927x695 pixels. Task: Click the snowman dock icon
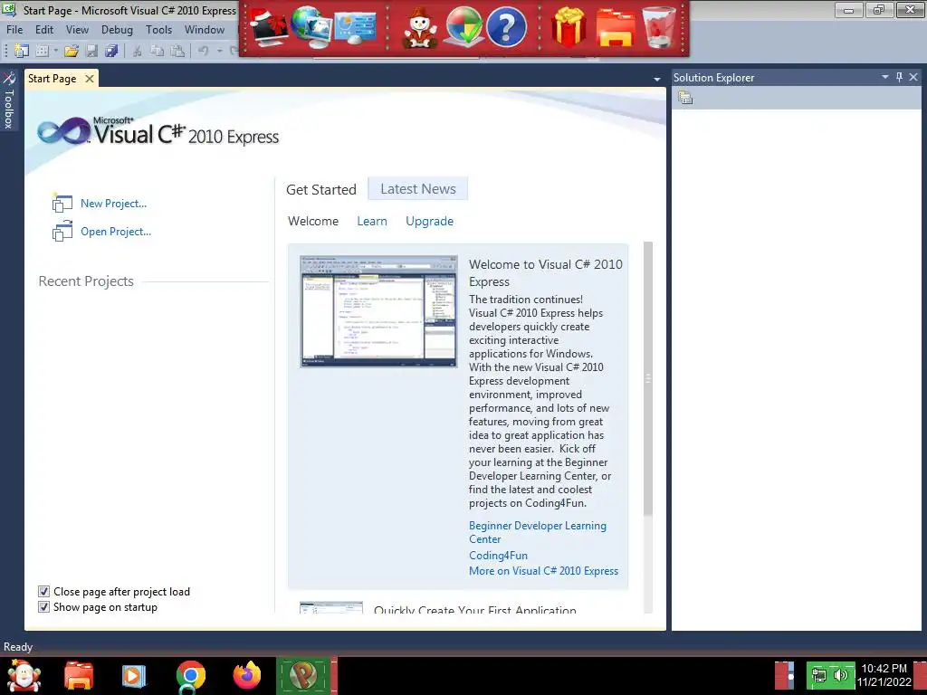[420, 27]
